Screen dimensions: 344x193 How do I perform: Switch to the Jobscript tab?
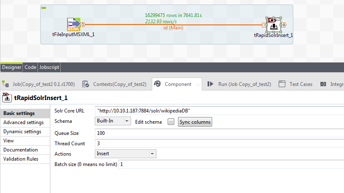point(49,67)
